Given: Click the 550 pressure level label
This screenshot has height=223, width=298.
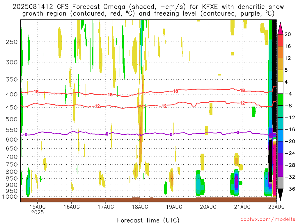Looking at the screenshot, I should pyautogui.click(x=12, y=130).
